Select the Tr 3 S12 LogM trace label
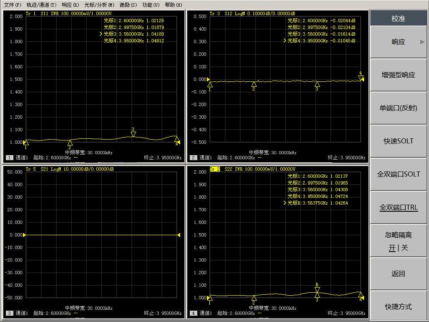Viewport: 429px width, 322px height. (x=252, y=13)
